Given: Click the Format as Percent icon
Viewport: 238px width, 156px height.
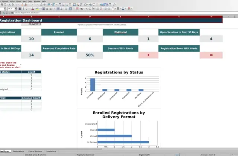Looking at the screenshot, I should (86, 9).
